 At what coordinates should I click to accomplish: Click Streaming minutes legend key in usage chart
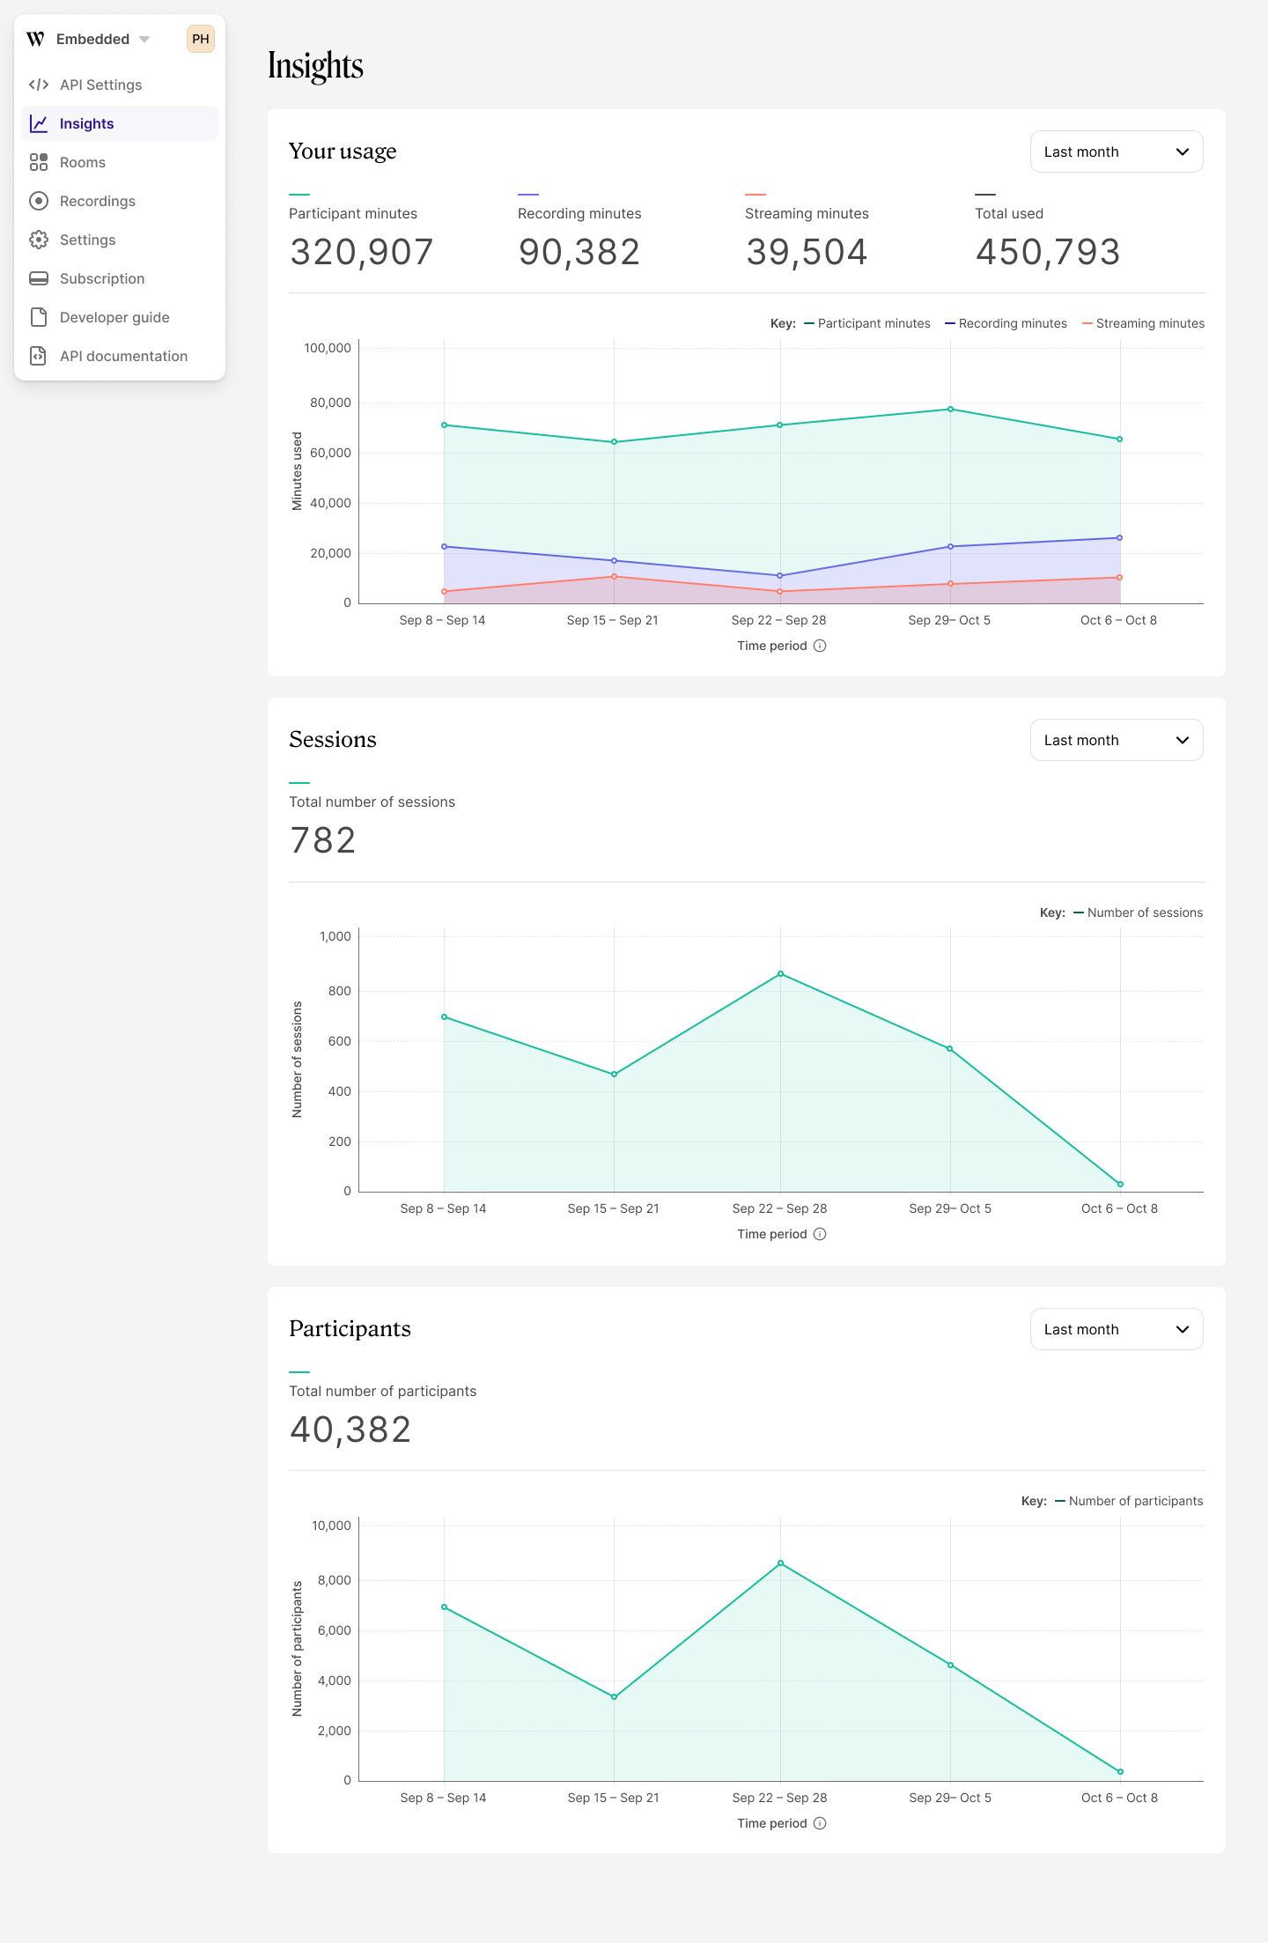pyautogui.click(x=1143, y=323)
